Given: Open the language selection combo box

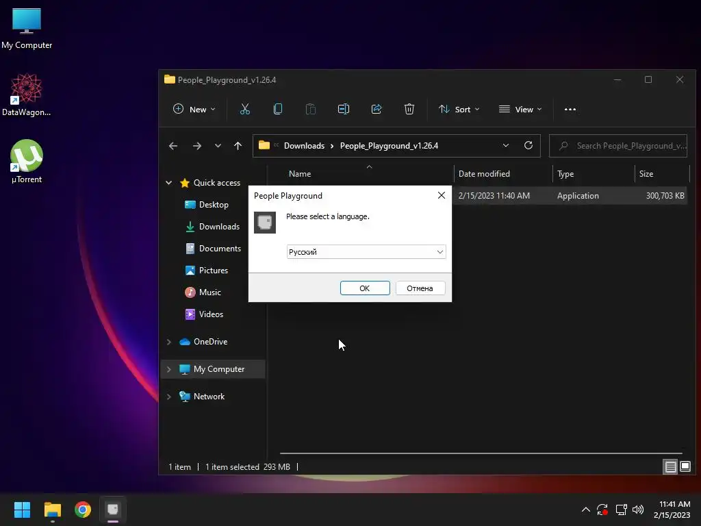Looking at the screenshot, I should (x=366, y=252).
